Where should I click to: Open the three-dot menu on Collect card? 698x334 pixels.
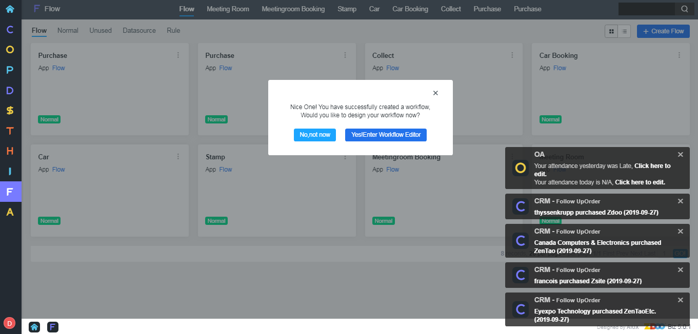tap(512, 55)
